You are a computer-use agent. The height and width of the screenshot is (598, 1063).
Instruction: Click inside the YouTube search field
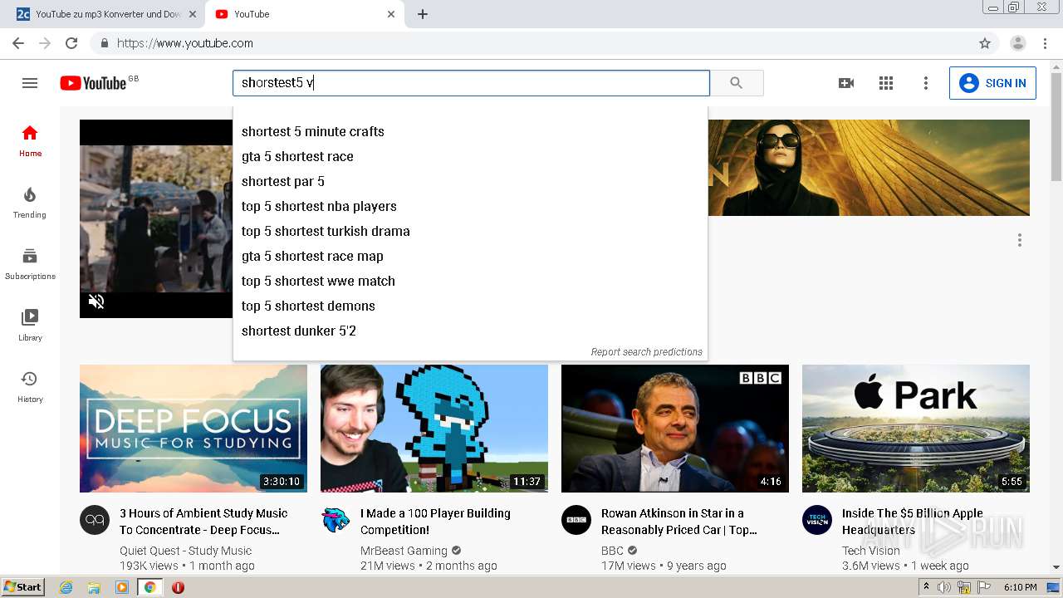click(471, 83)
